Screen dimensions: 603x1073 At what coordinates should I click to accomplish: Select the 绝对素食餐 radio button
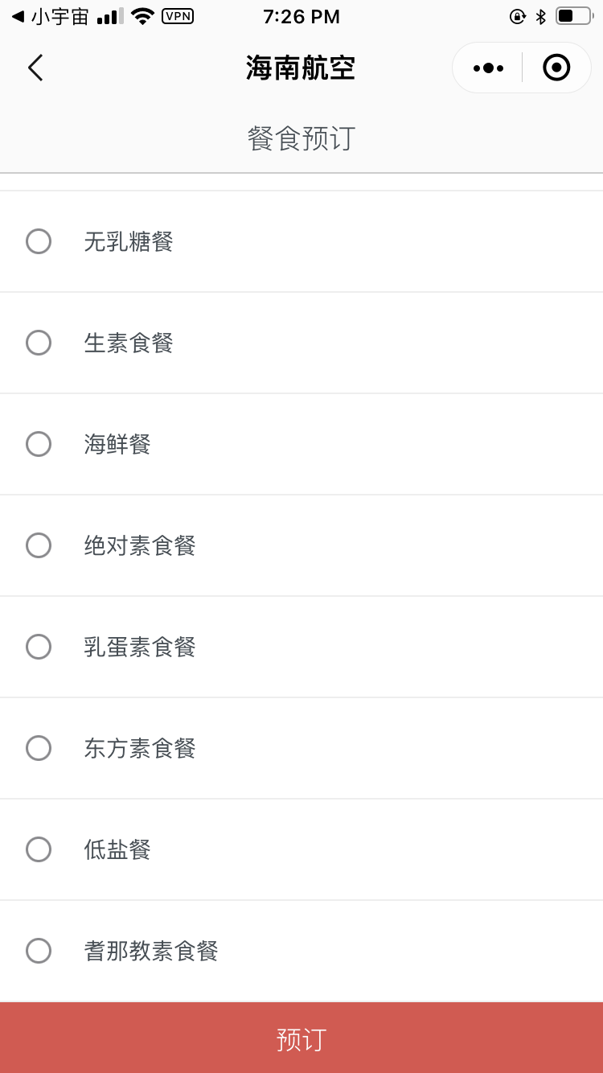coord(39,545)
